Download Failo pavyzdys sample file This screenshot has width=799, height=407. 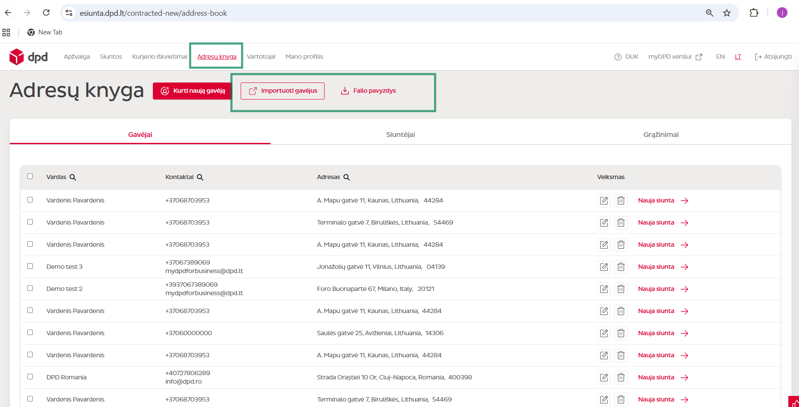(368, 91)
